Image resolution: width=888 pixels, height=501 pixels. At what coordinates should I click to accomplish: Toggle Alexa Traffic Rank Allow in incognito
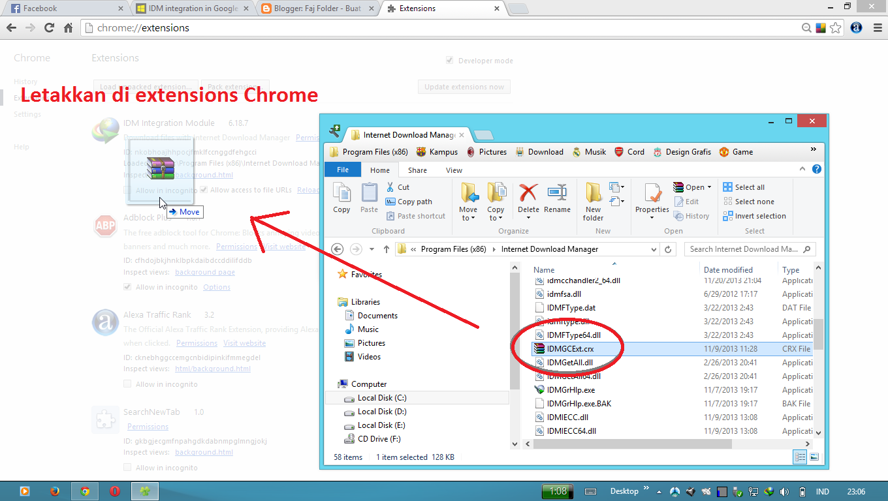pyautogui.click(x=127, y=384)
